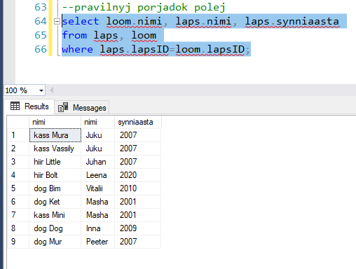Viewport: 356px width, 269px height.
Task: Select the top-left corner cell of results grid
Action: pos(18,122)
